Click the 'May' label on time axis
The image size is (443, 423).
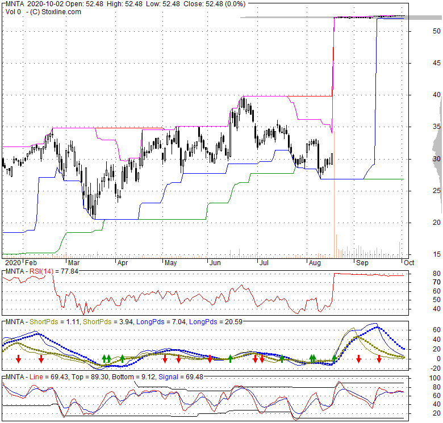(x=170, y=263)
